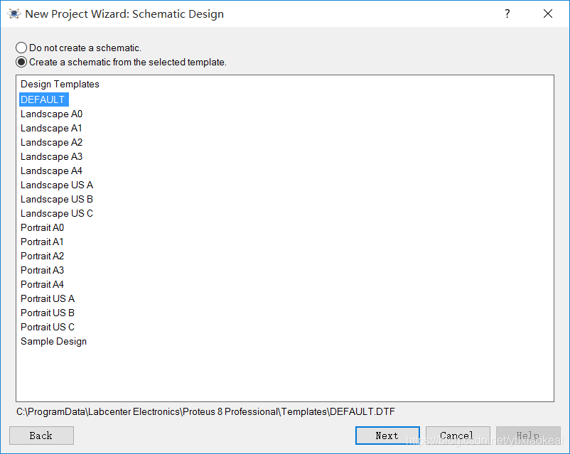
Task: Click the Back button
Action: click(x=41, y=436)
